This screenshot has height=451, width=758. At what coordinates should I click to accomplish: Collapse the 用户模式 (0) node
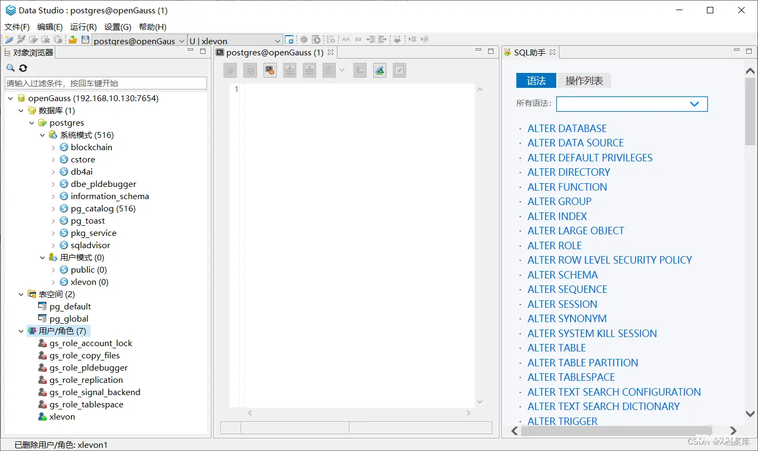pos(42,258)
